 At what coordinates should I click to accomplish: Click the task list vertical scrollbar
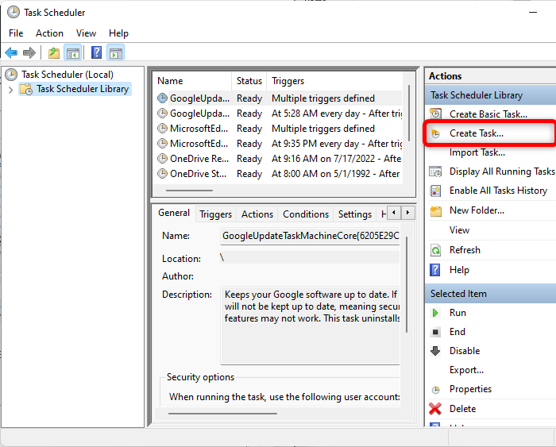tap(409, 113)
